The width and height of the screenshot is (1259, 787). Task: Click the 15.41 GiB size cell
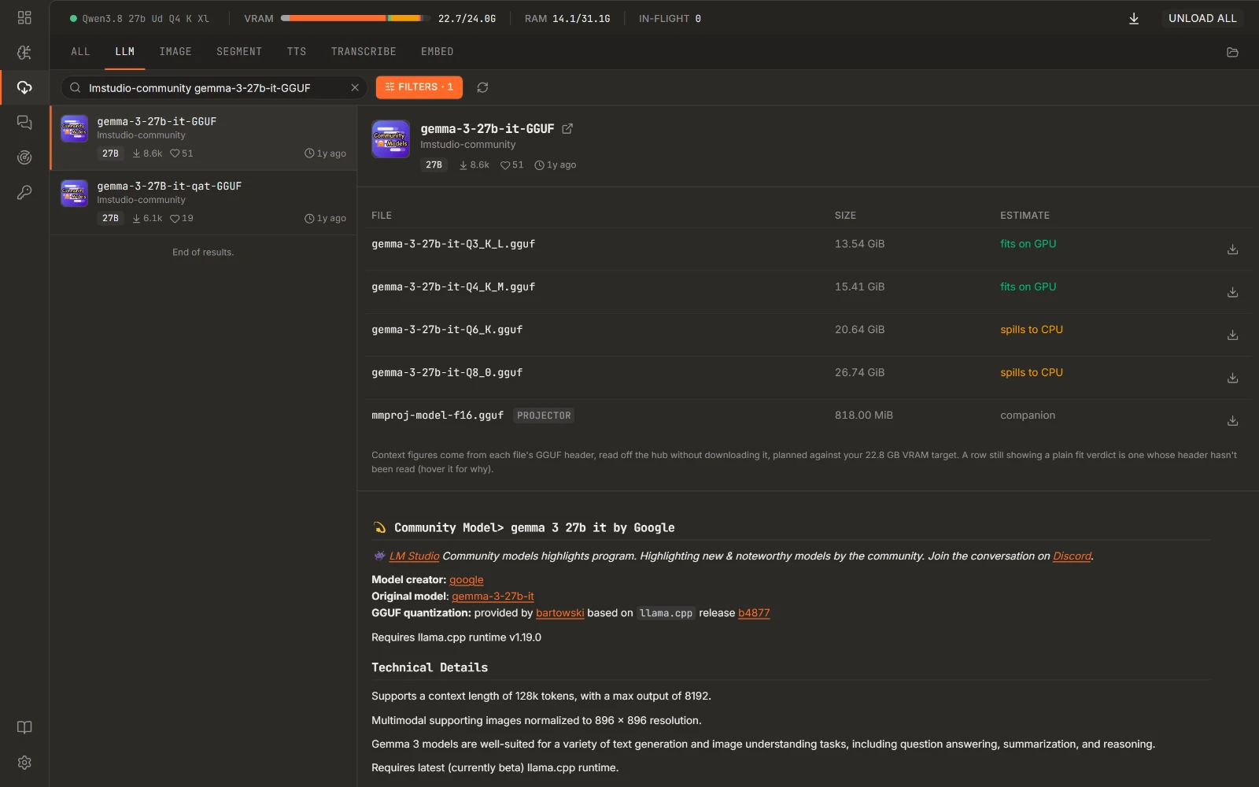tap(859, 286)
